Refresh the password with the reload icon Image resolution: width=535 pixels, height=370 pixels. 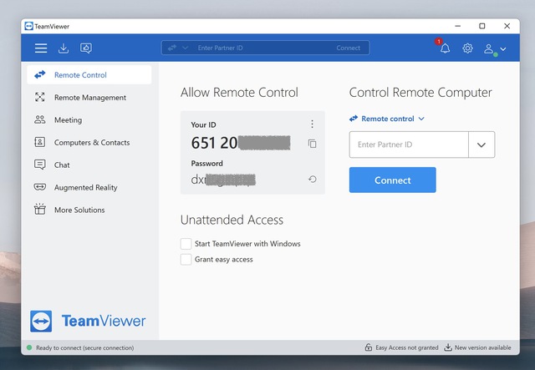tap(312, 179)
